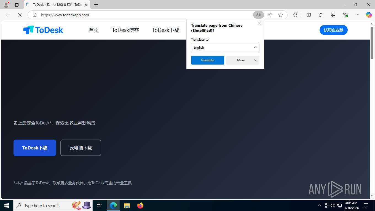The height and width of the screenshot is (211, 375).
Task: Expand the Translate to English dropdown
Action: click(225, 48)
